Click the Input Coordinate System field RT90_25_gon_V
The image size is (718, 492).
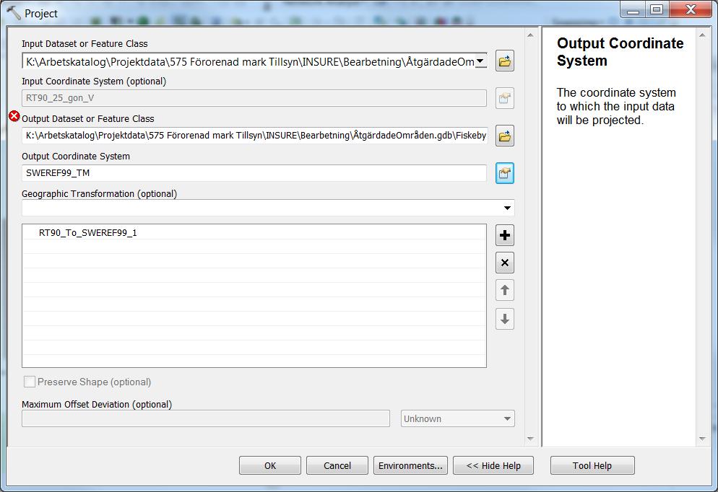coord(254,98)
